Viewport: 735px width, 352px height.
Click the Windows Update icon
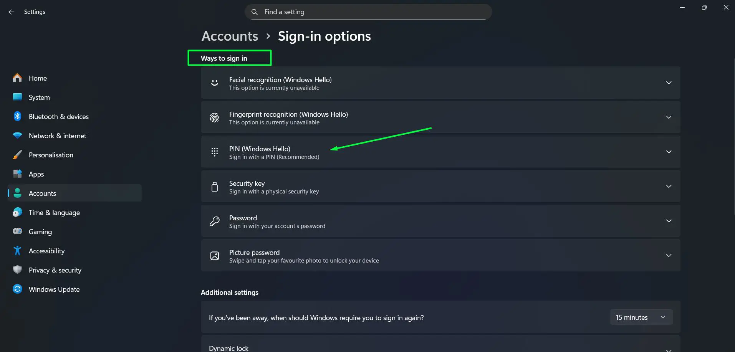pos(17,289)
